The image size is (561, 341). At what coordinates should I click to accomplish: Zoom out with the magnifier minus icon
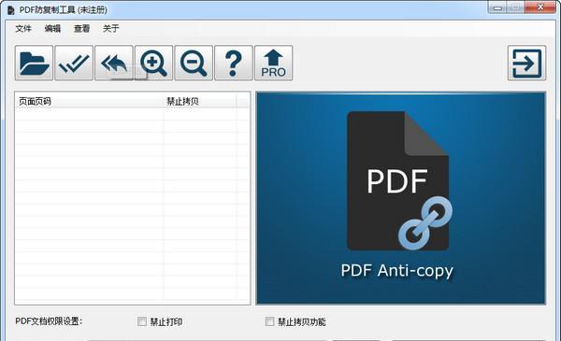click(194, 63)
